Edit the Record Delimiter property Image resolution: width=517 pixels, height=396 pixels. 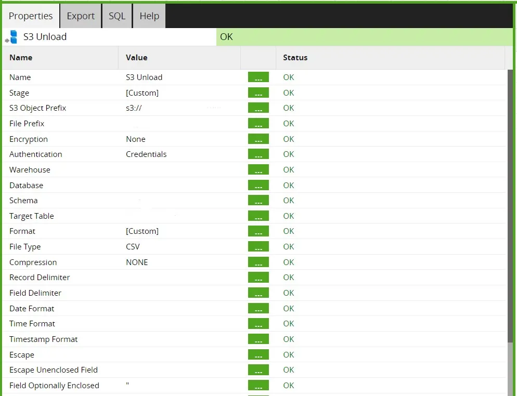coord(258,277)
